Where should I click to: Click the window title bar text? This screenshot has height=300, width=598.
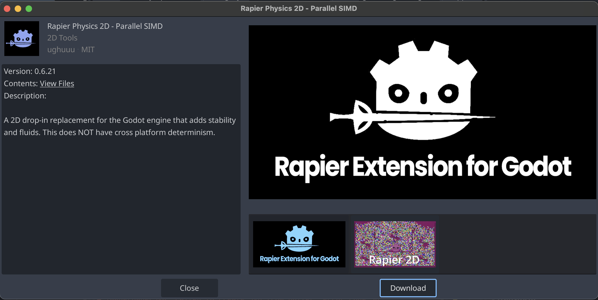point(299,8)
